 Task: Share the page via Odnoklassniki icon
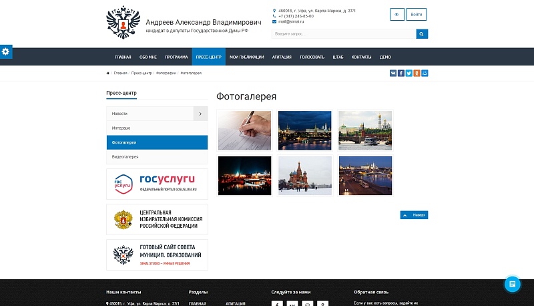pyautogui.click(x=417, y=73)
